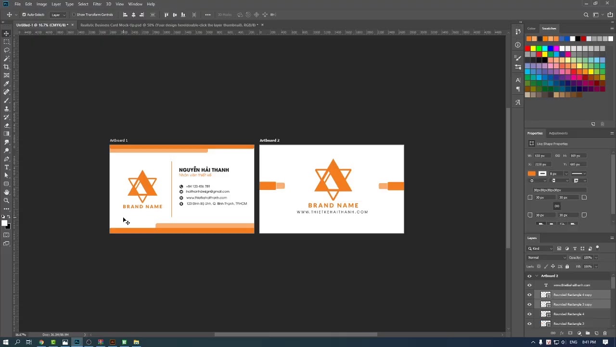This screenshot has height=347, width=616.
Task: Select Rounded Rectangle 4 layer name
Action: [x=569, y=314]
